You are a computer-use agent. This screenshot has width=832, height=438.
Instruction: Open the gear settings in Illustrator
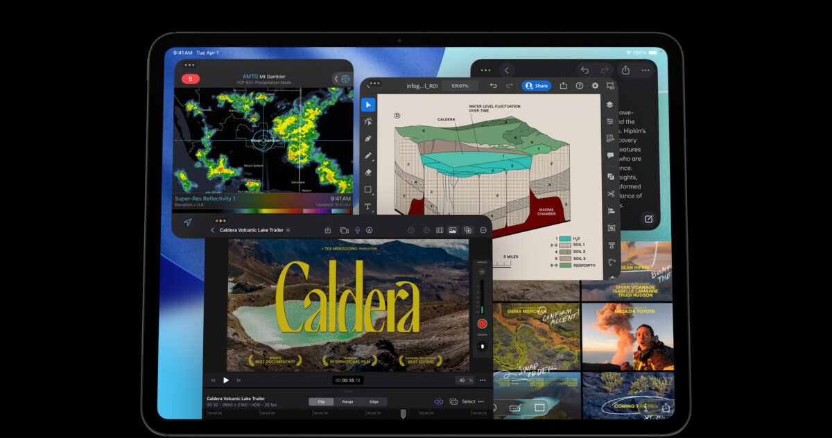[595, 86]
